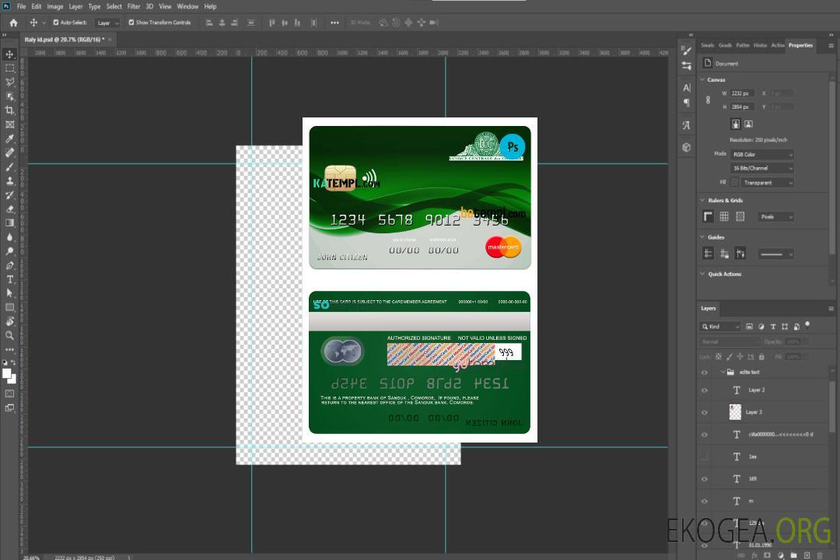This screenshot has width=840, height=560.
Task: Set canvas to landscape orientation
Action: coord(748,124)
